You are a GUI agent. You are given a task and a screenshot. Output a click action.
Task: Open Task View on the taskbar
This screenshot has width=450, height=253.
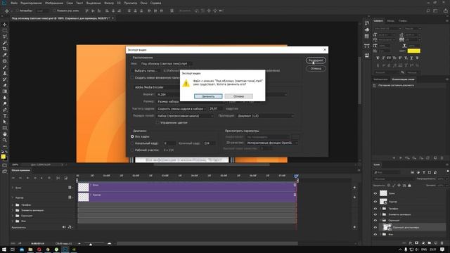(x=13, y=249)
